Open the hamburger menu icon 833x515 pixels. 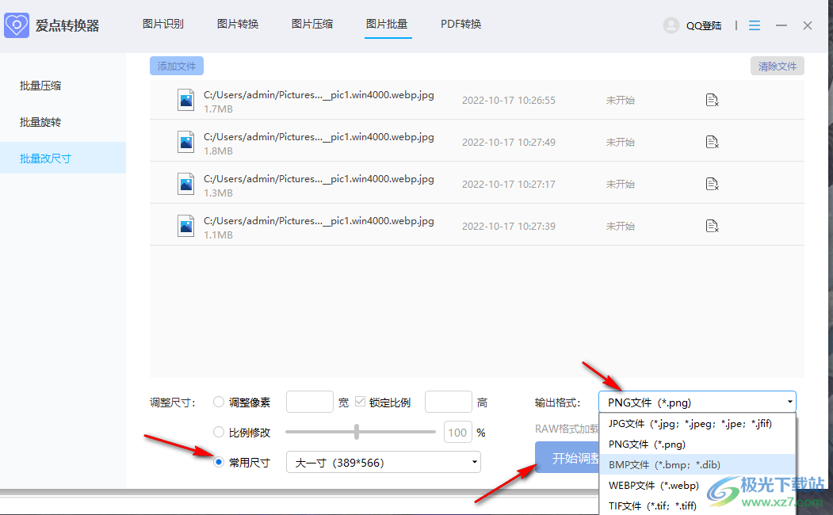click(x=755, y=25)
